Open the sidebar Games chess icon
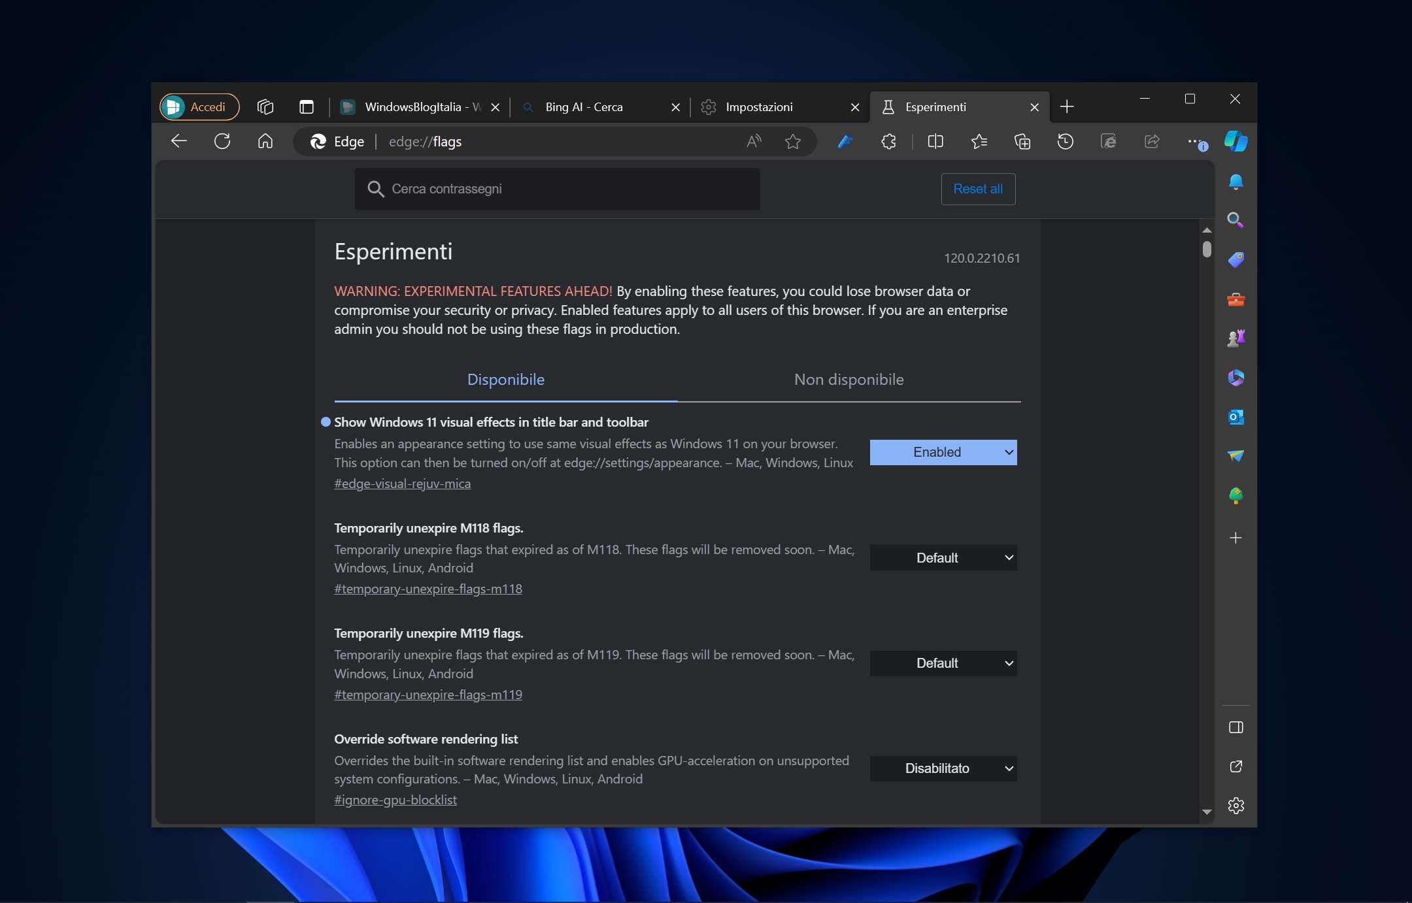The height and width of the screenshot is (903, 1412). click(x=1235, y=338)
